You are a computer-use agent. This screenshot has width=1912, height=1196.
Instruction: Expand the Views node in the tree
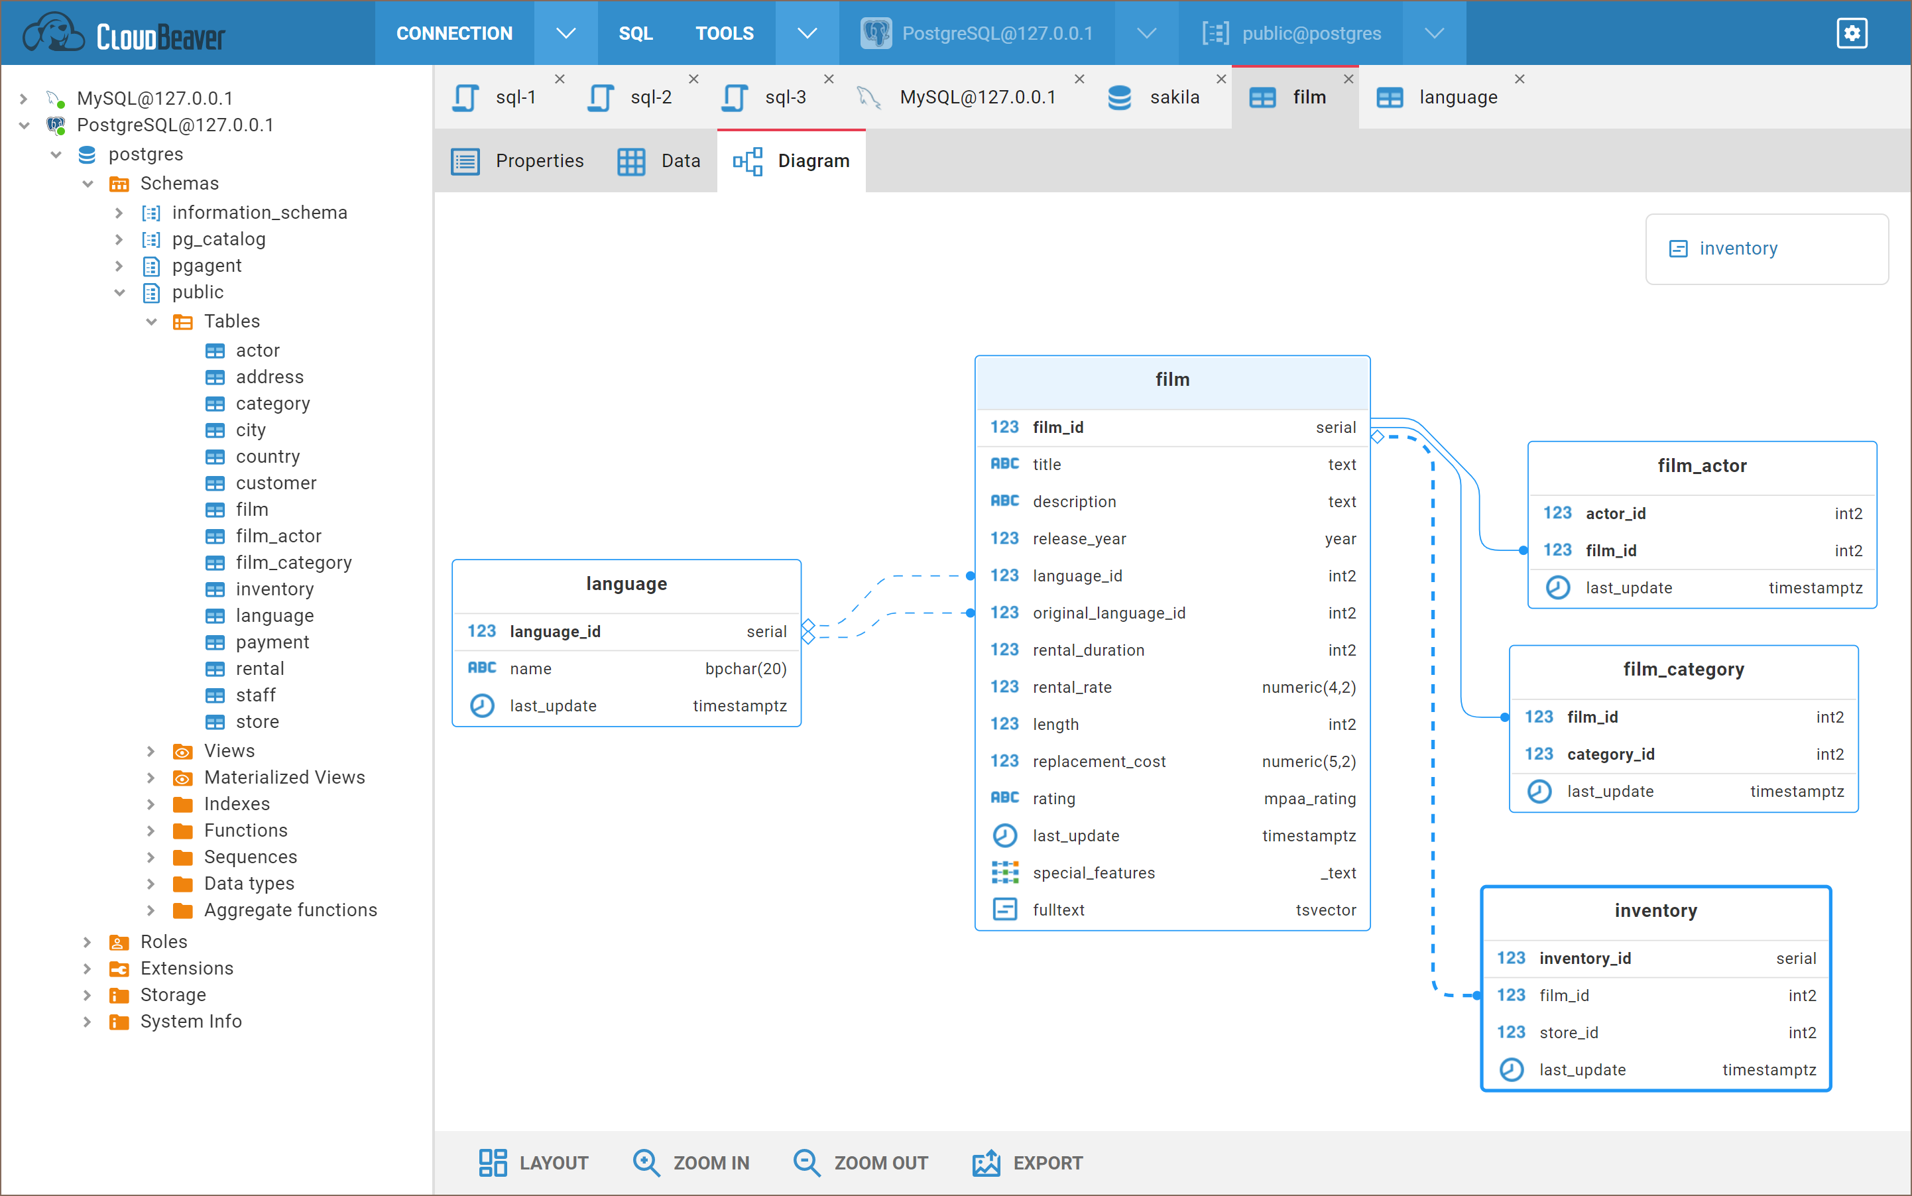click(x=151, y=750)
